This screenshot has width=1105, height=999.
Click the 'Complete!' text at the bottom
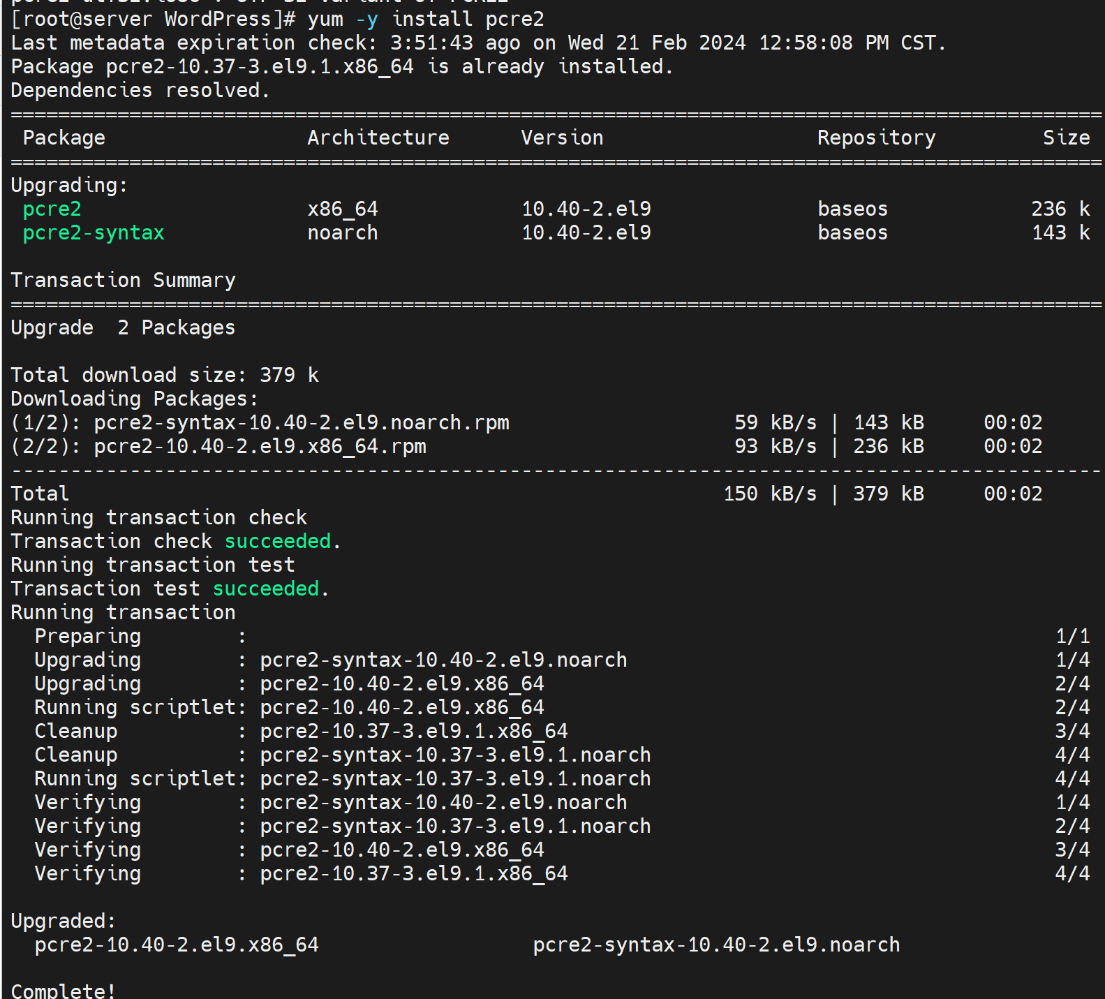[x=63, y=991]
